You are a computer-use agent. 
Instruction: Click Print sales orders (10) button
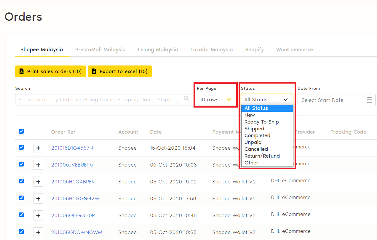click(x=50, y=71)
